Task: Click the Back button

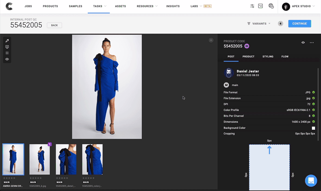Action: [54, 25]
